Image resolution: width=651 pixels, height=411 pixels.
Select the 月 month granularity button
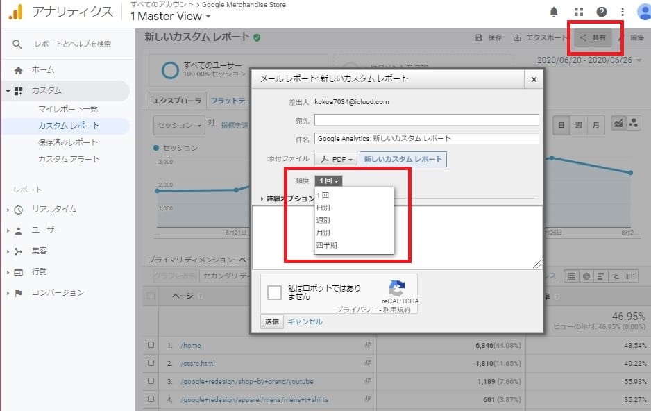(595, 125)
